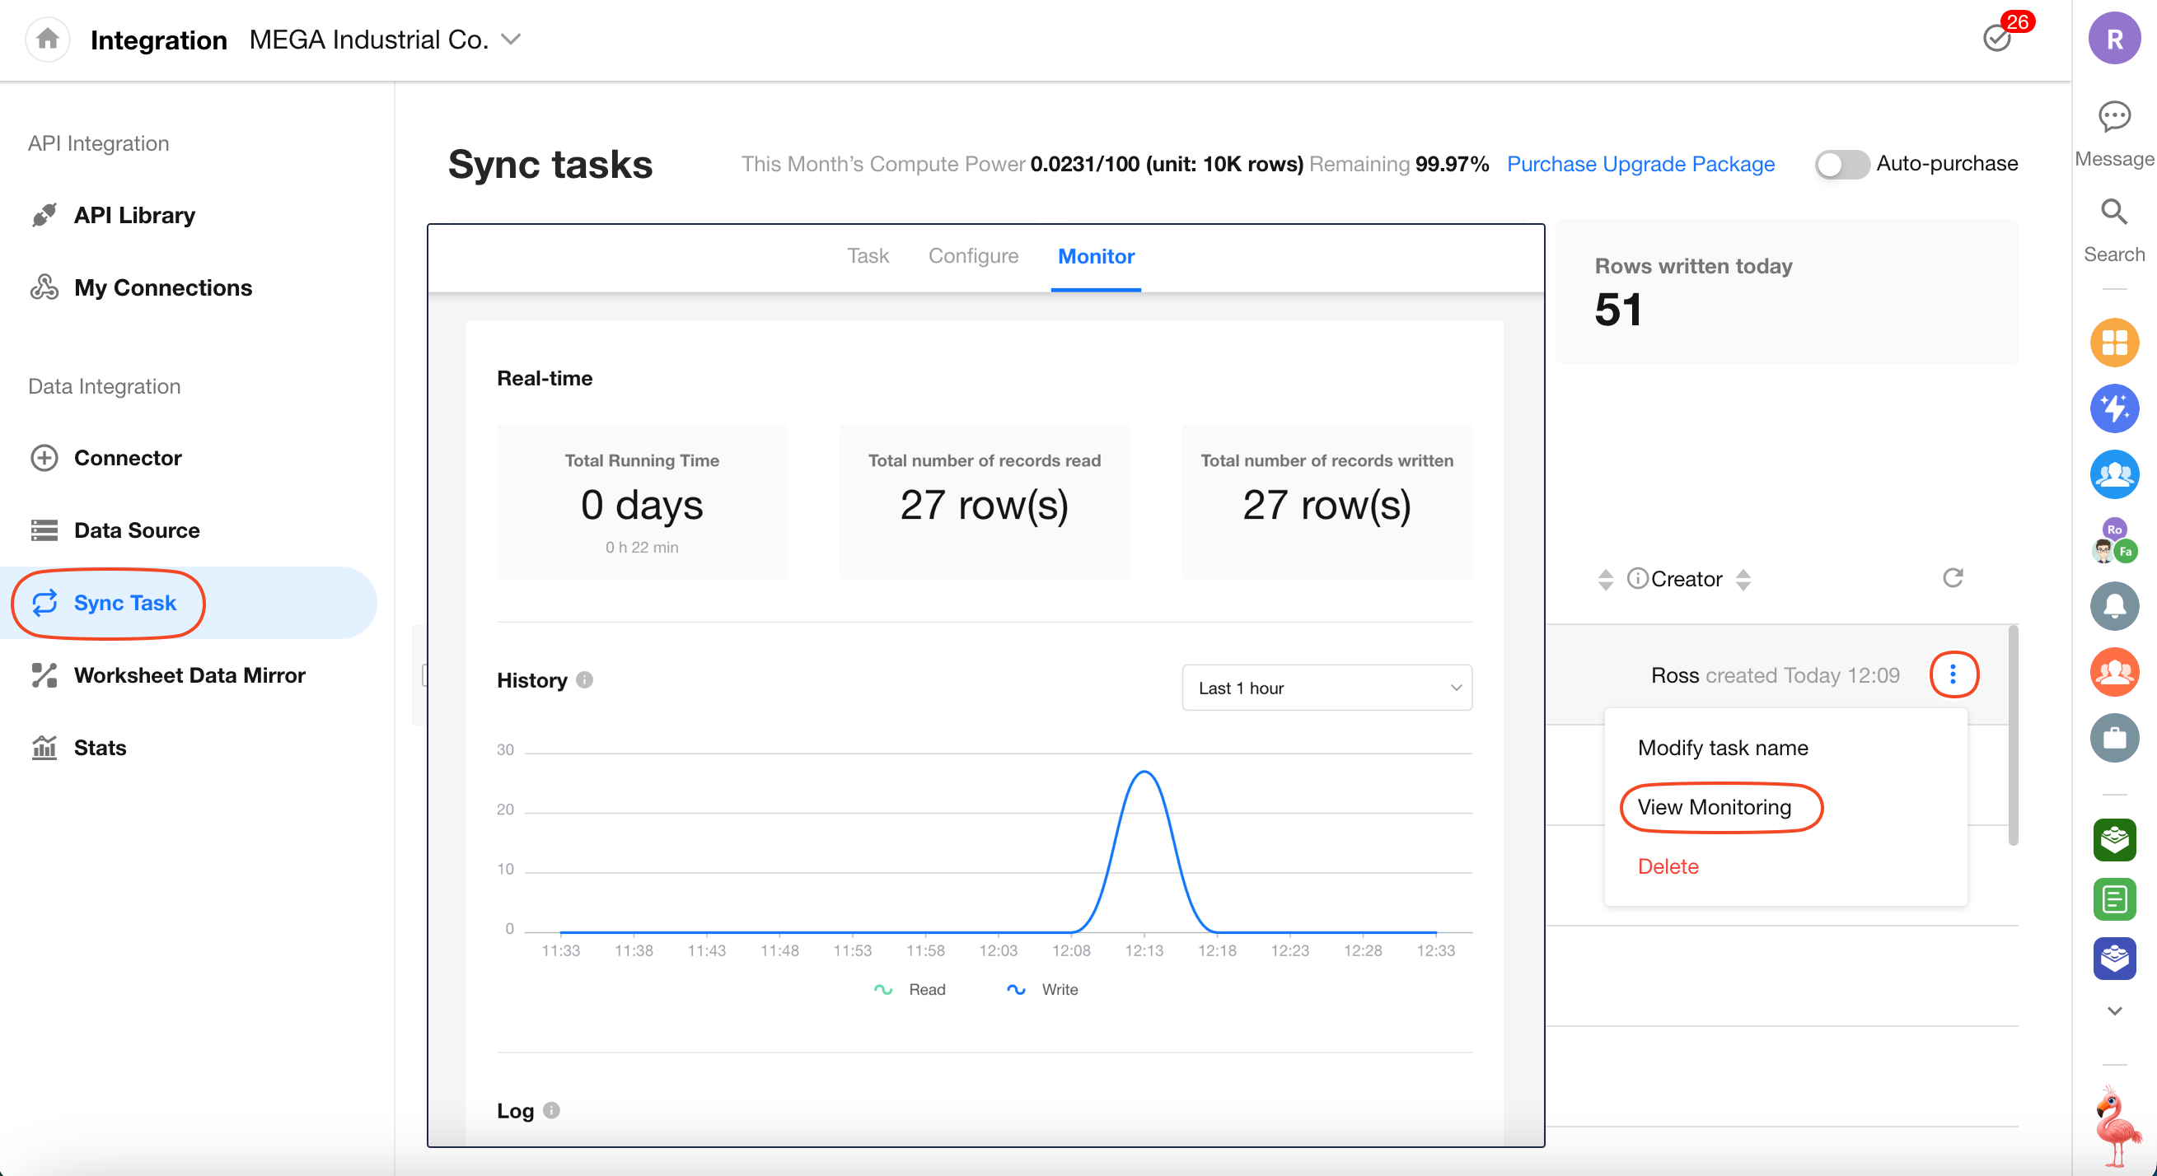Toggle the Auto-purchase switch

[x=1841, y=164]
